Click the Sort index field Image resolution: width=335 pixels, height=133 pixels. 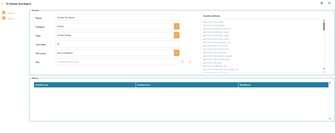tap(117, 44)
